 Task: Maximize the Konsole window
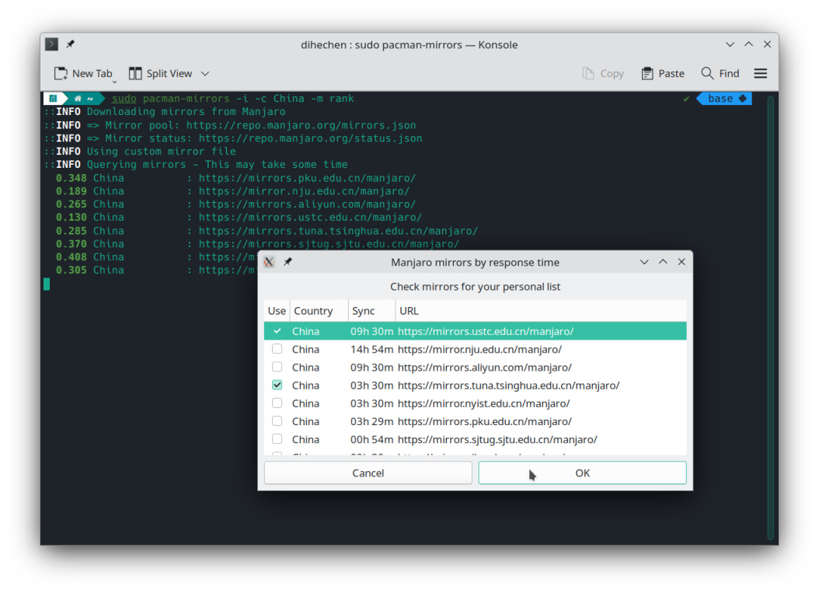[x=748, y=44]
